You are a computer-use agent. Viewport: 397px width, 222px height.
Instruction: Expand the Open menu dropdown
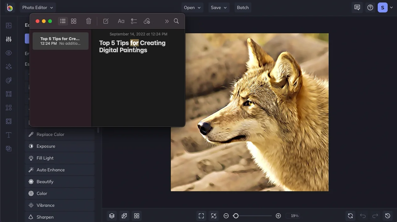[192, 7]
